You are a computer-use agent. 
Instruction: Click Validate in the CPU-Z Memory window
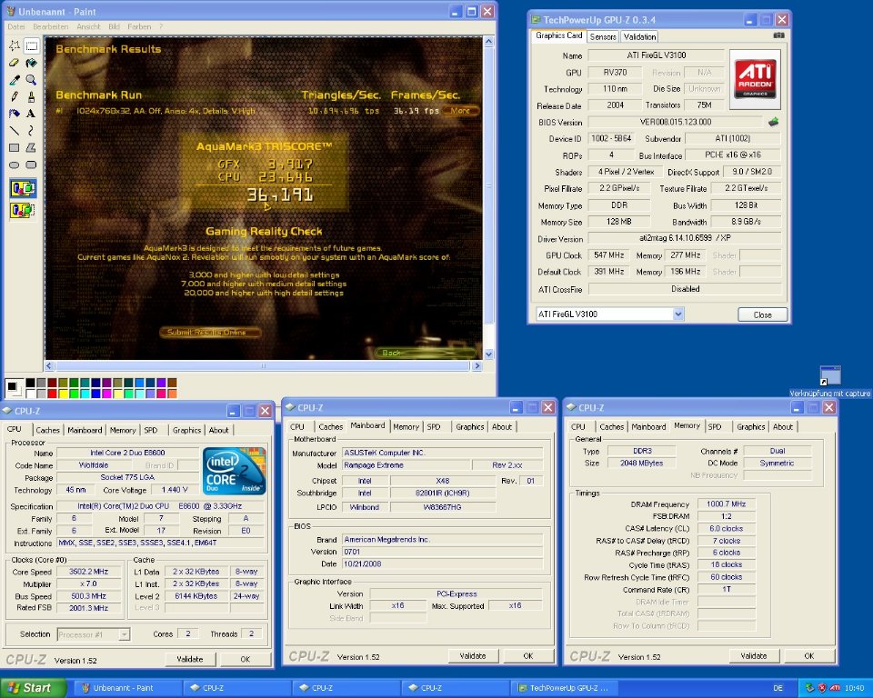(x=754, y=656)
